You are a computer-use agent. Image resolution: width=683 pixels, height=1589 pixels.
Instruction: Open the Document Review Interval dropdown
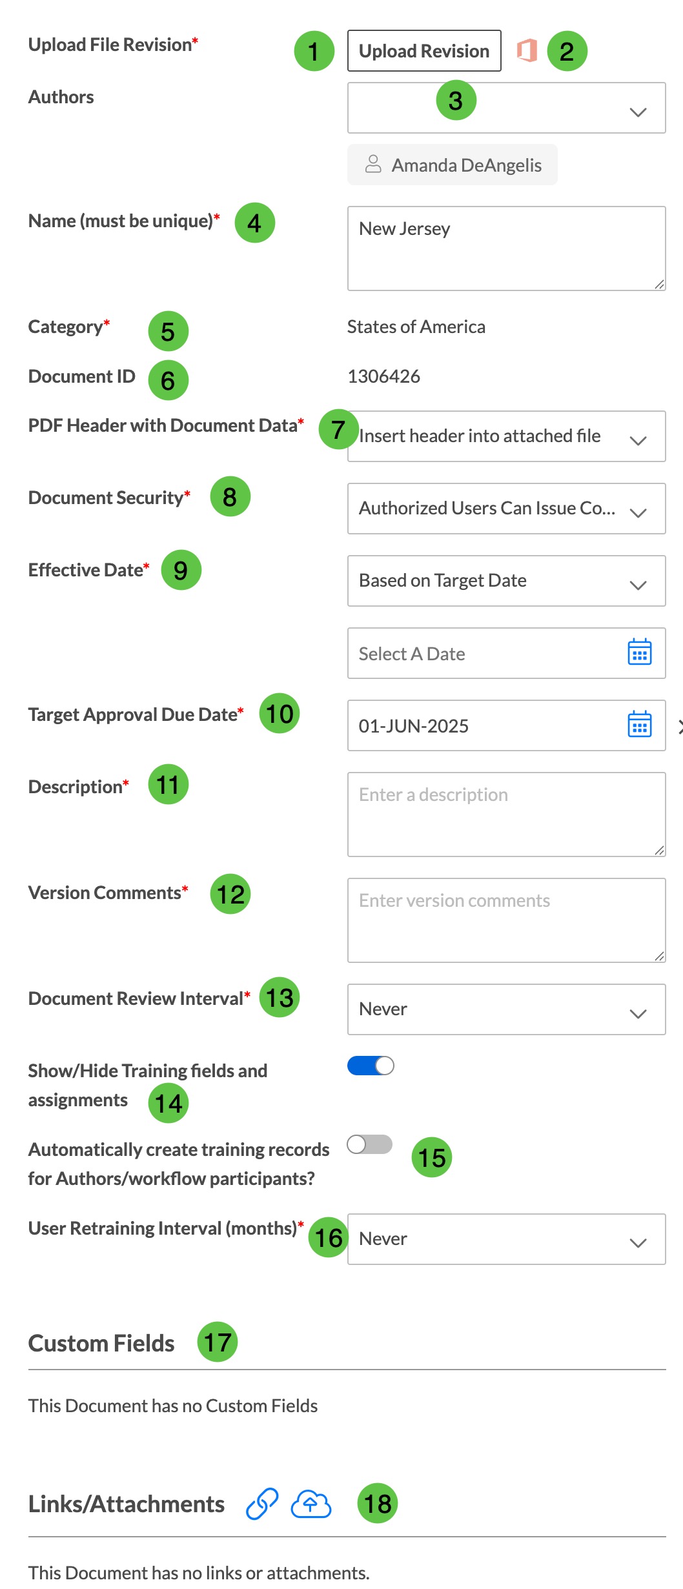[x=507, y=1009]
